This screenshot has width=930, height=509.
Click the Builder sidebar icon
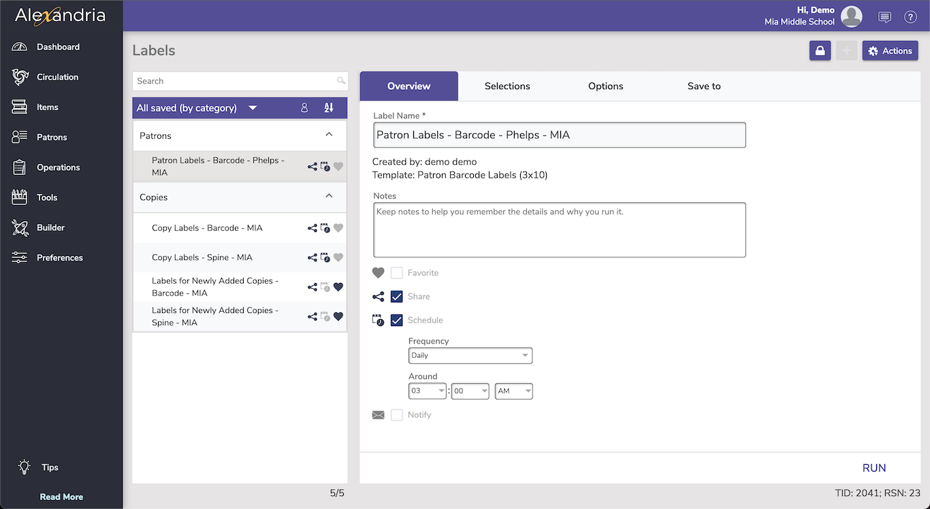coord(20,228)
